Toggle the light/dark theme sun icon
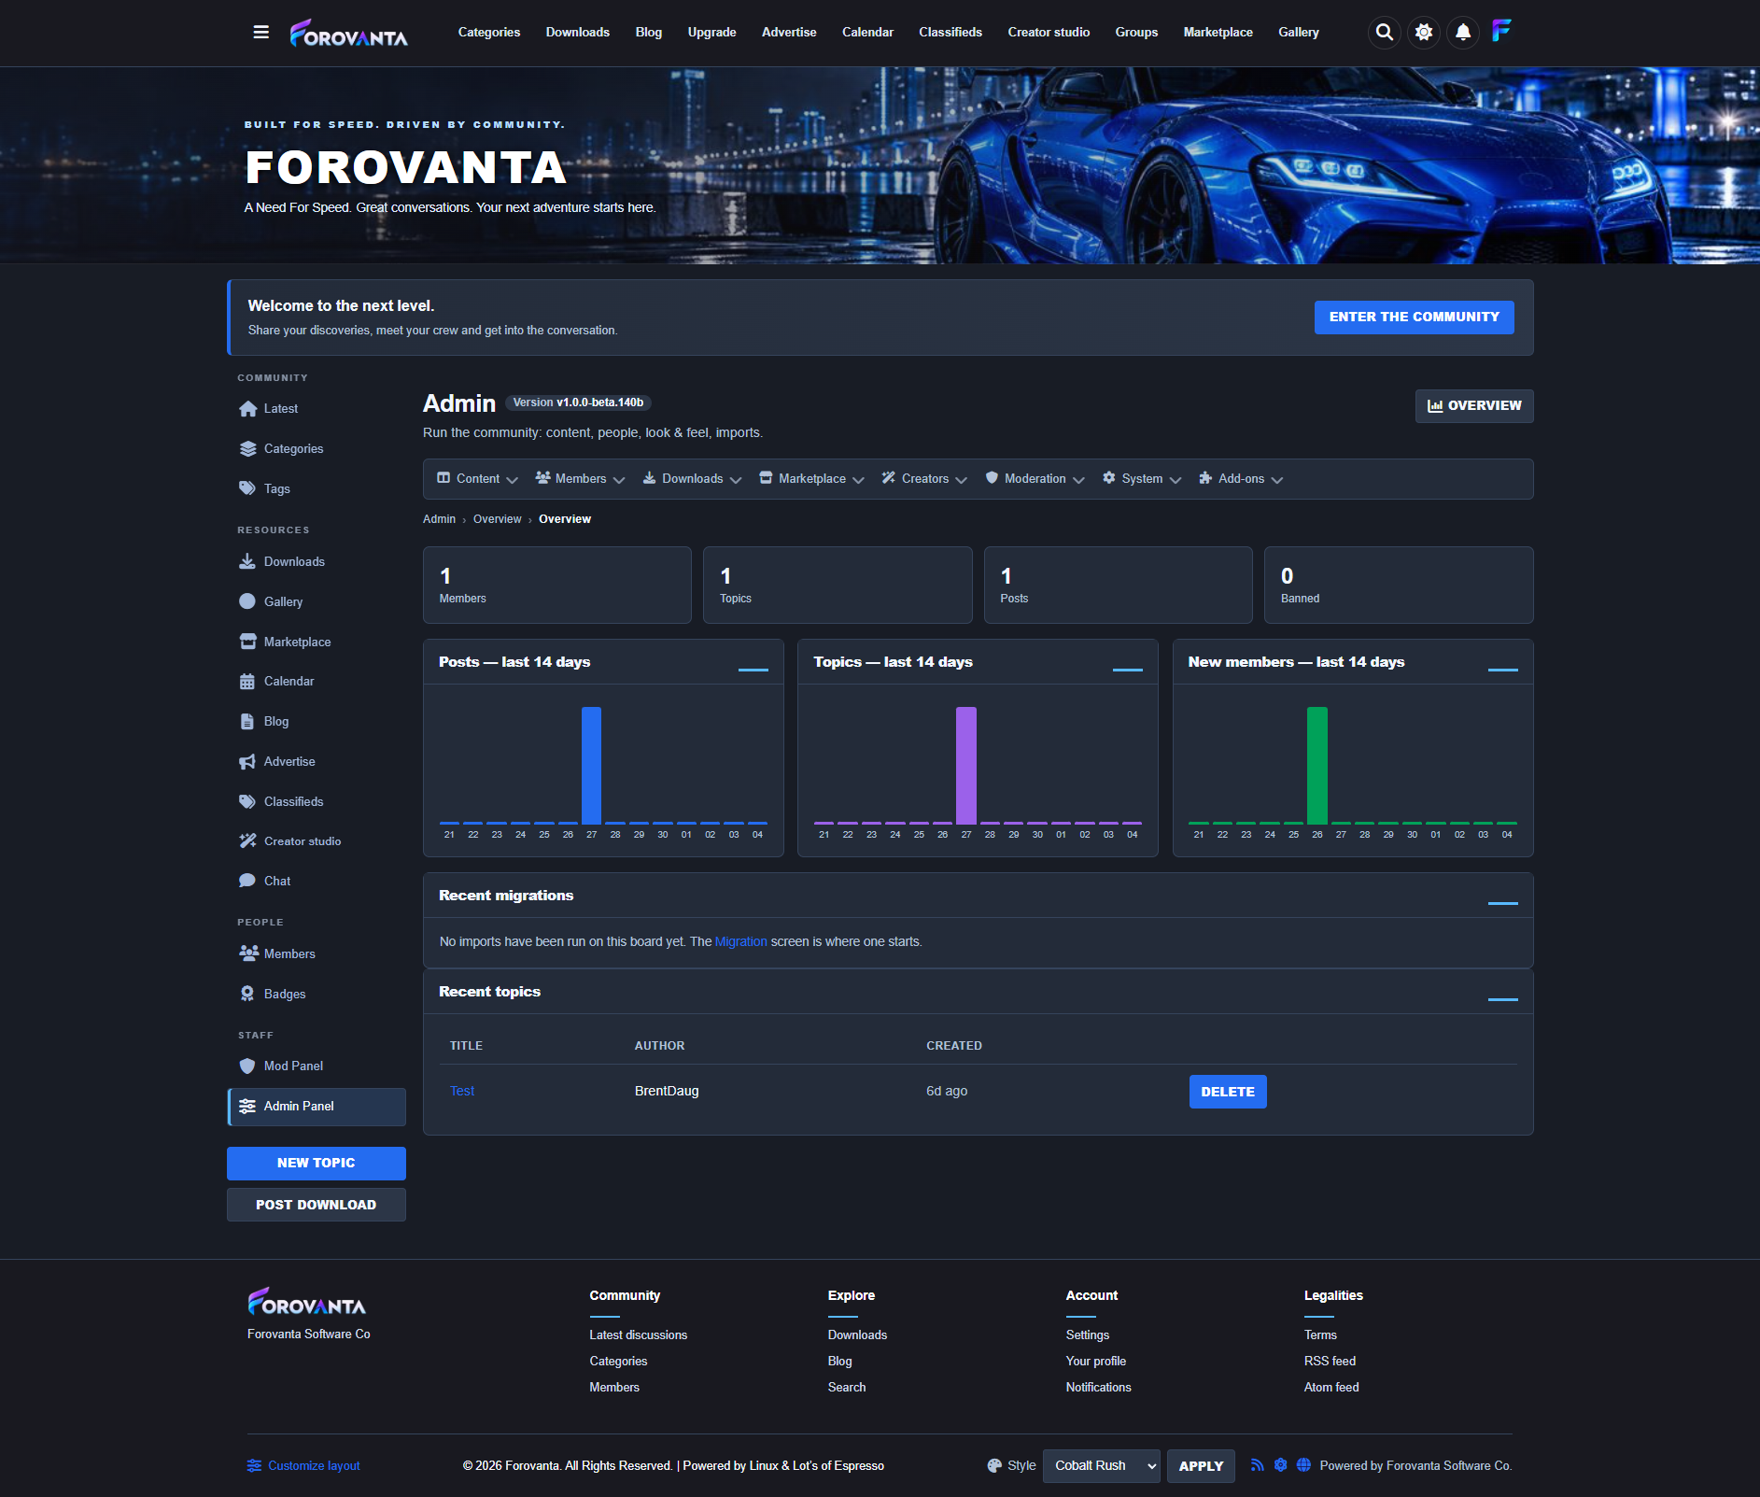 [1424, 32]
